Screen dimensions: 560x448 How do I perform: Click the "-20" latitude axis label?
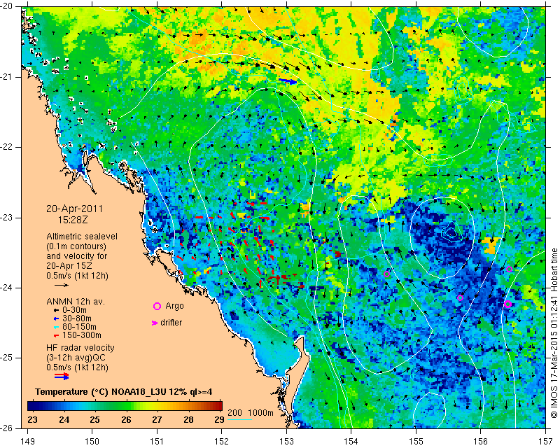[x=8, y=6]
